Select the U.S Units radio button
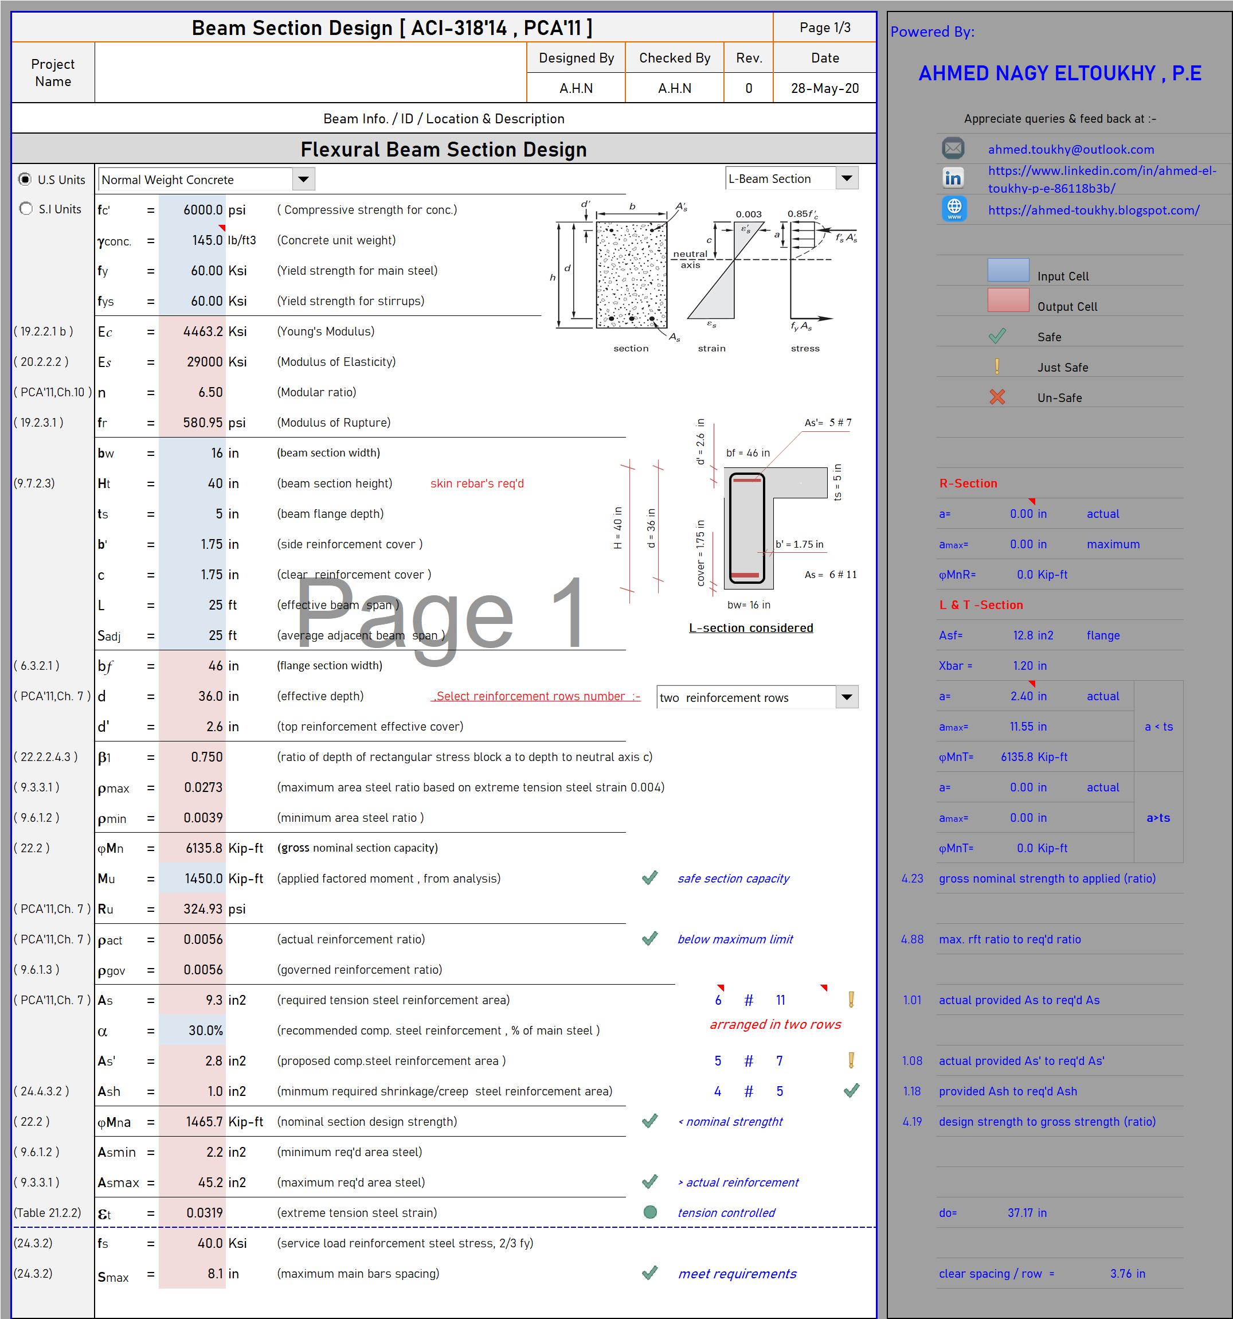This screenshot has height=1319, width=1233. coord(25,178)
